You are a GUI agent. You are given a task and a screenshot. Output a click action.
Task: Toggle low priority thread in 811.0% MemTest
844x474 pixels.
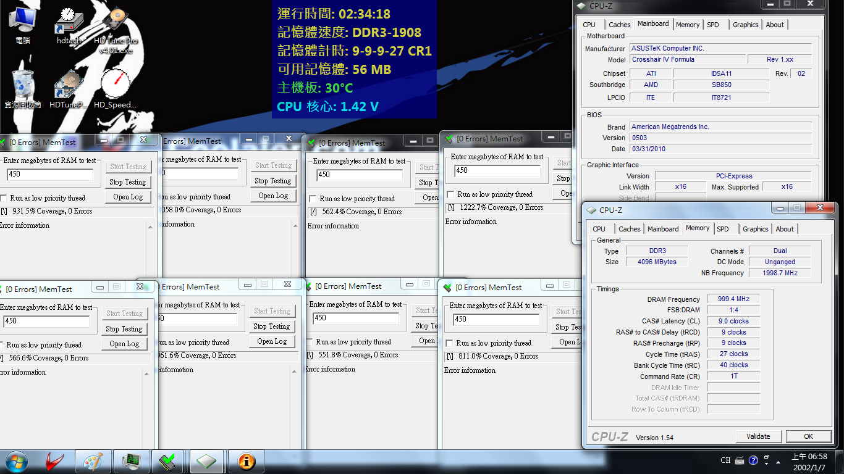click(x=449, y=343)
